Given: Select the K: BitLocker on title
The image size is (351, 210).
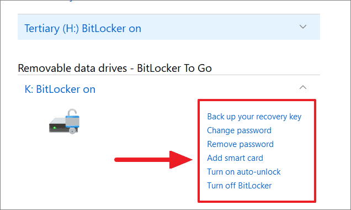Looking at the screenshot, I should coord(60,89).
